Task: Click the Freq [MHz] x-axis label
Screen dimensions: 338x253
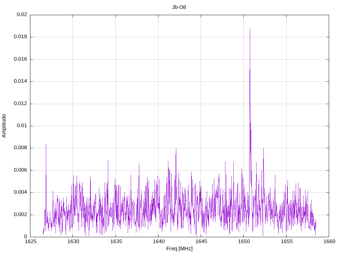Action: tap(179, 249)
